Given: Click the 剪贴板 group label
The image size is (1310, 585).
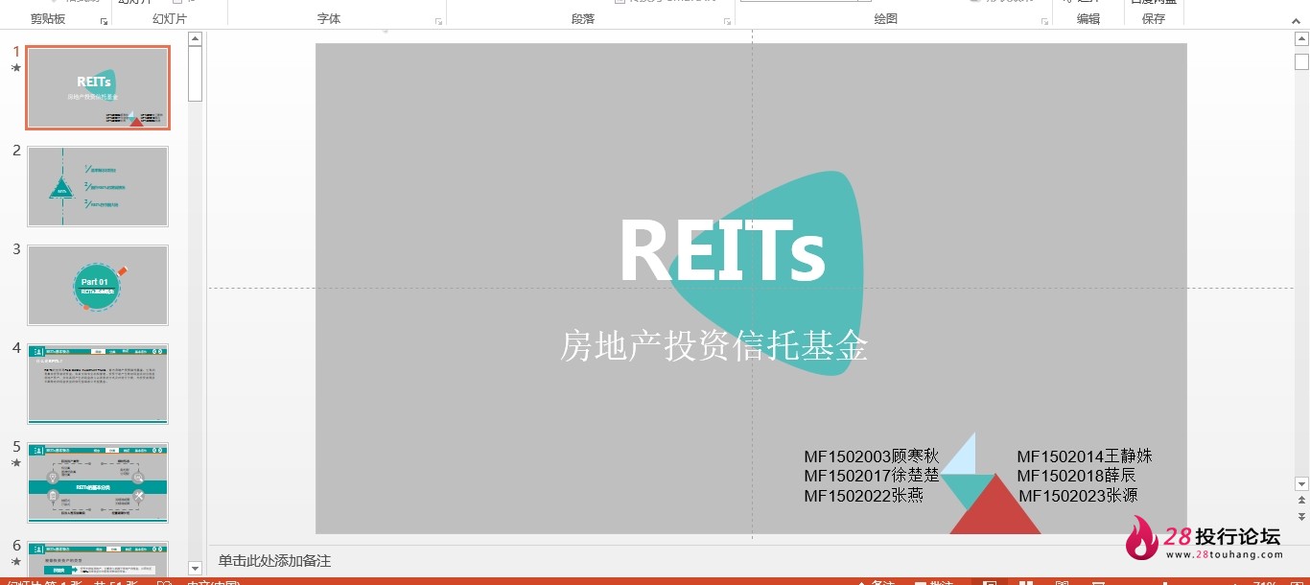Looking at the screenshot, I should [48, 19].
